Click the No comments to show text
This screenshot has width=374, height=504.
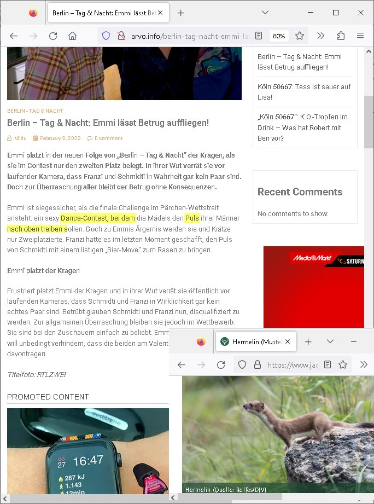[293, 214]
